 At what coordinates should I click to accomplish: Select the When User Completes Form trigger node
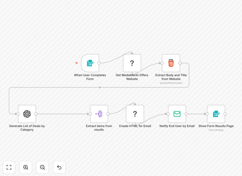point(90,63)
